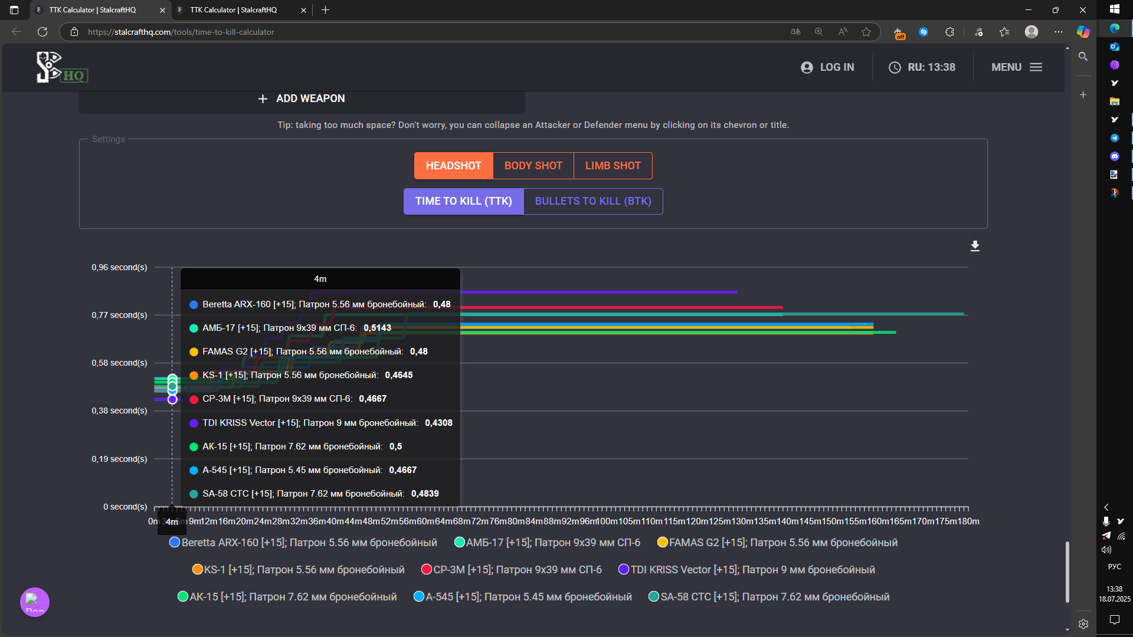Screen dimensions: 1133x637
Task: Open Copilot icon in browser toolbar
Action: click(1083, 32)
